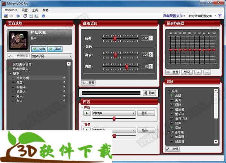Collapse the 声道效果 effects group

point(169,132)
